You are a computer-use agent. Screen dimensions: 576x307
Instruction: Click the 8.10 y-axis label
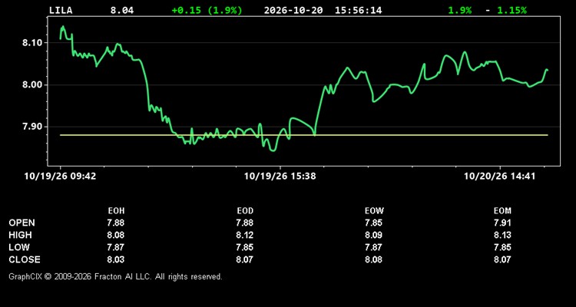pyautogui.click(x=33, y=43)
